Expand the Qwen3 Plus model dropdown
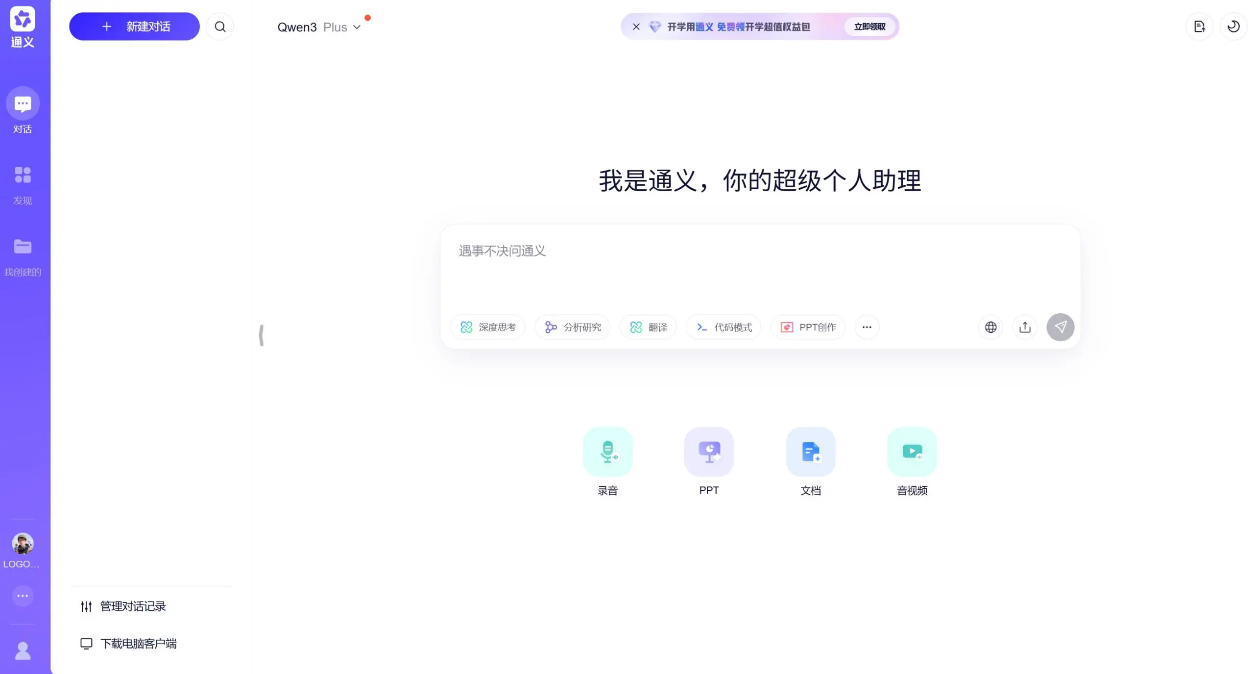1254x674 pixels. pyautogui.click(x=319, y=27)
